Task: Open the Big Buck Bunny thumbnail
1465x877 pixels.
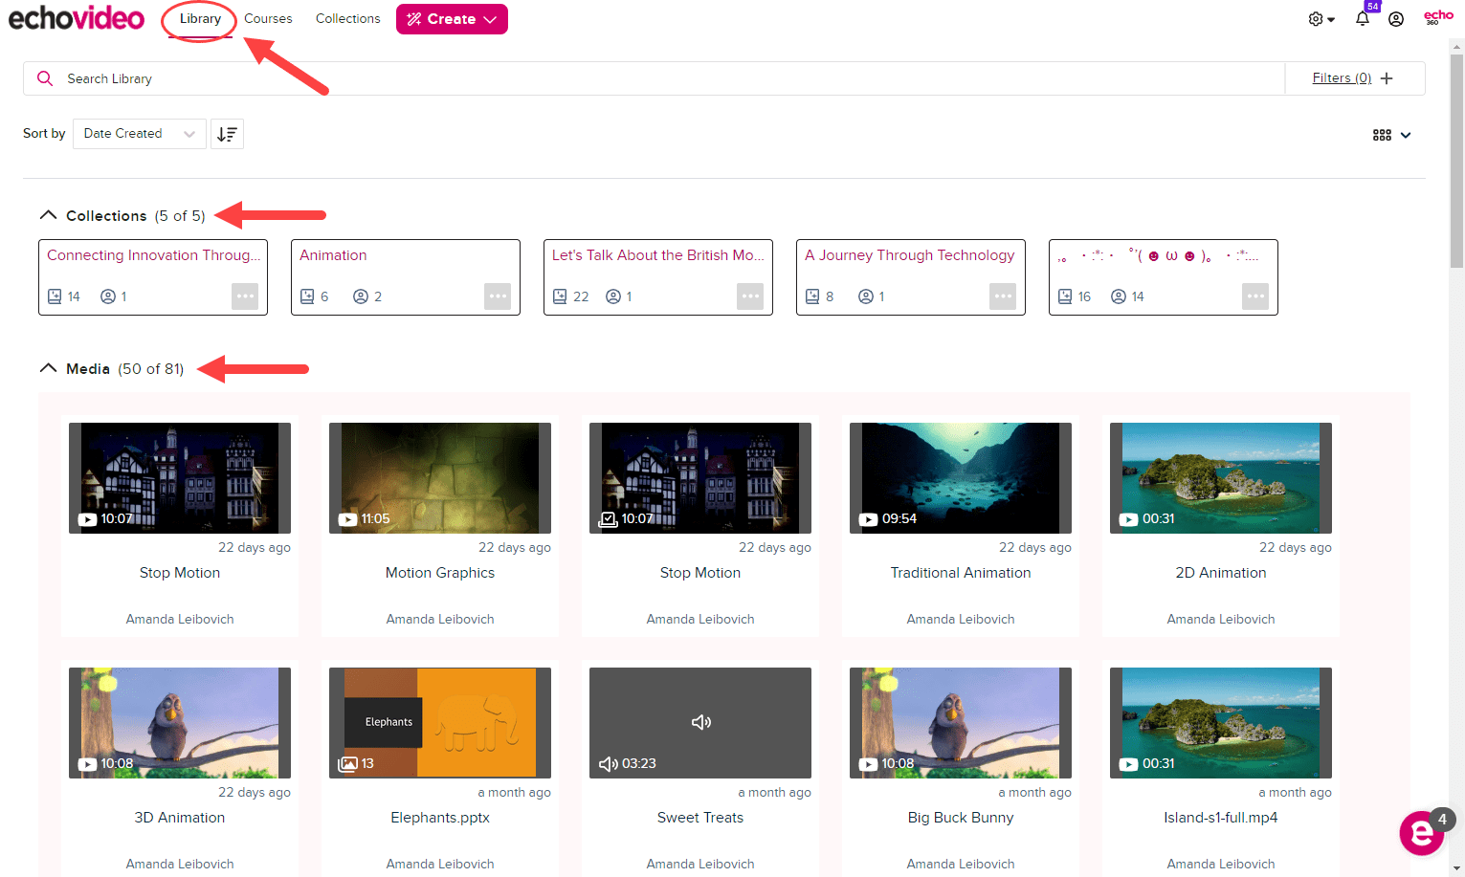Action: click(961, 723)
